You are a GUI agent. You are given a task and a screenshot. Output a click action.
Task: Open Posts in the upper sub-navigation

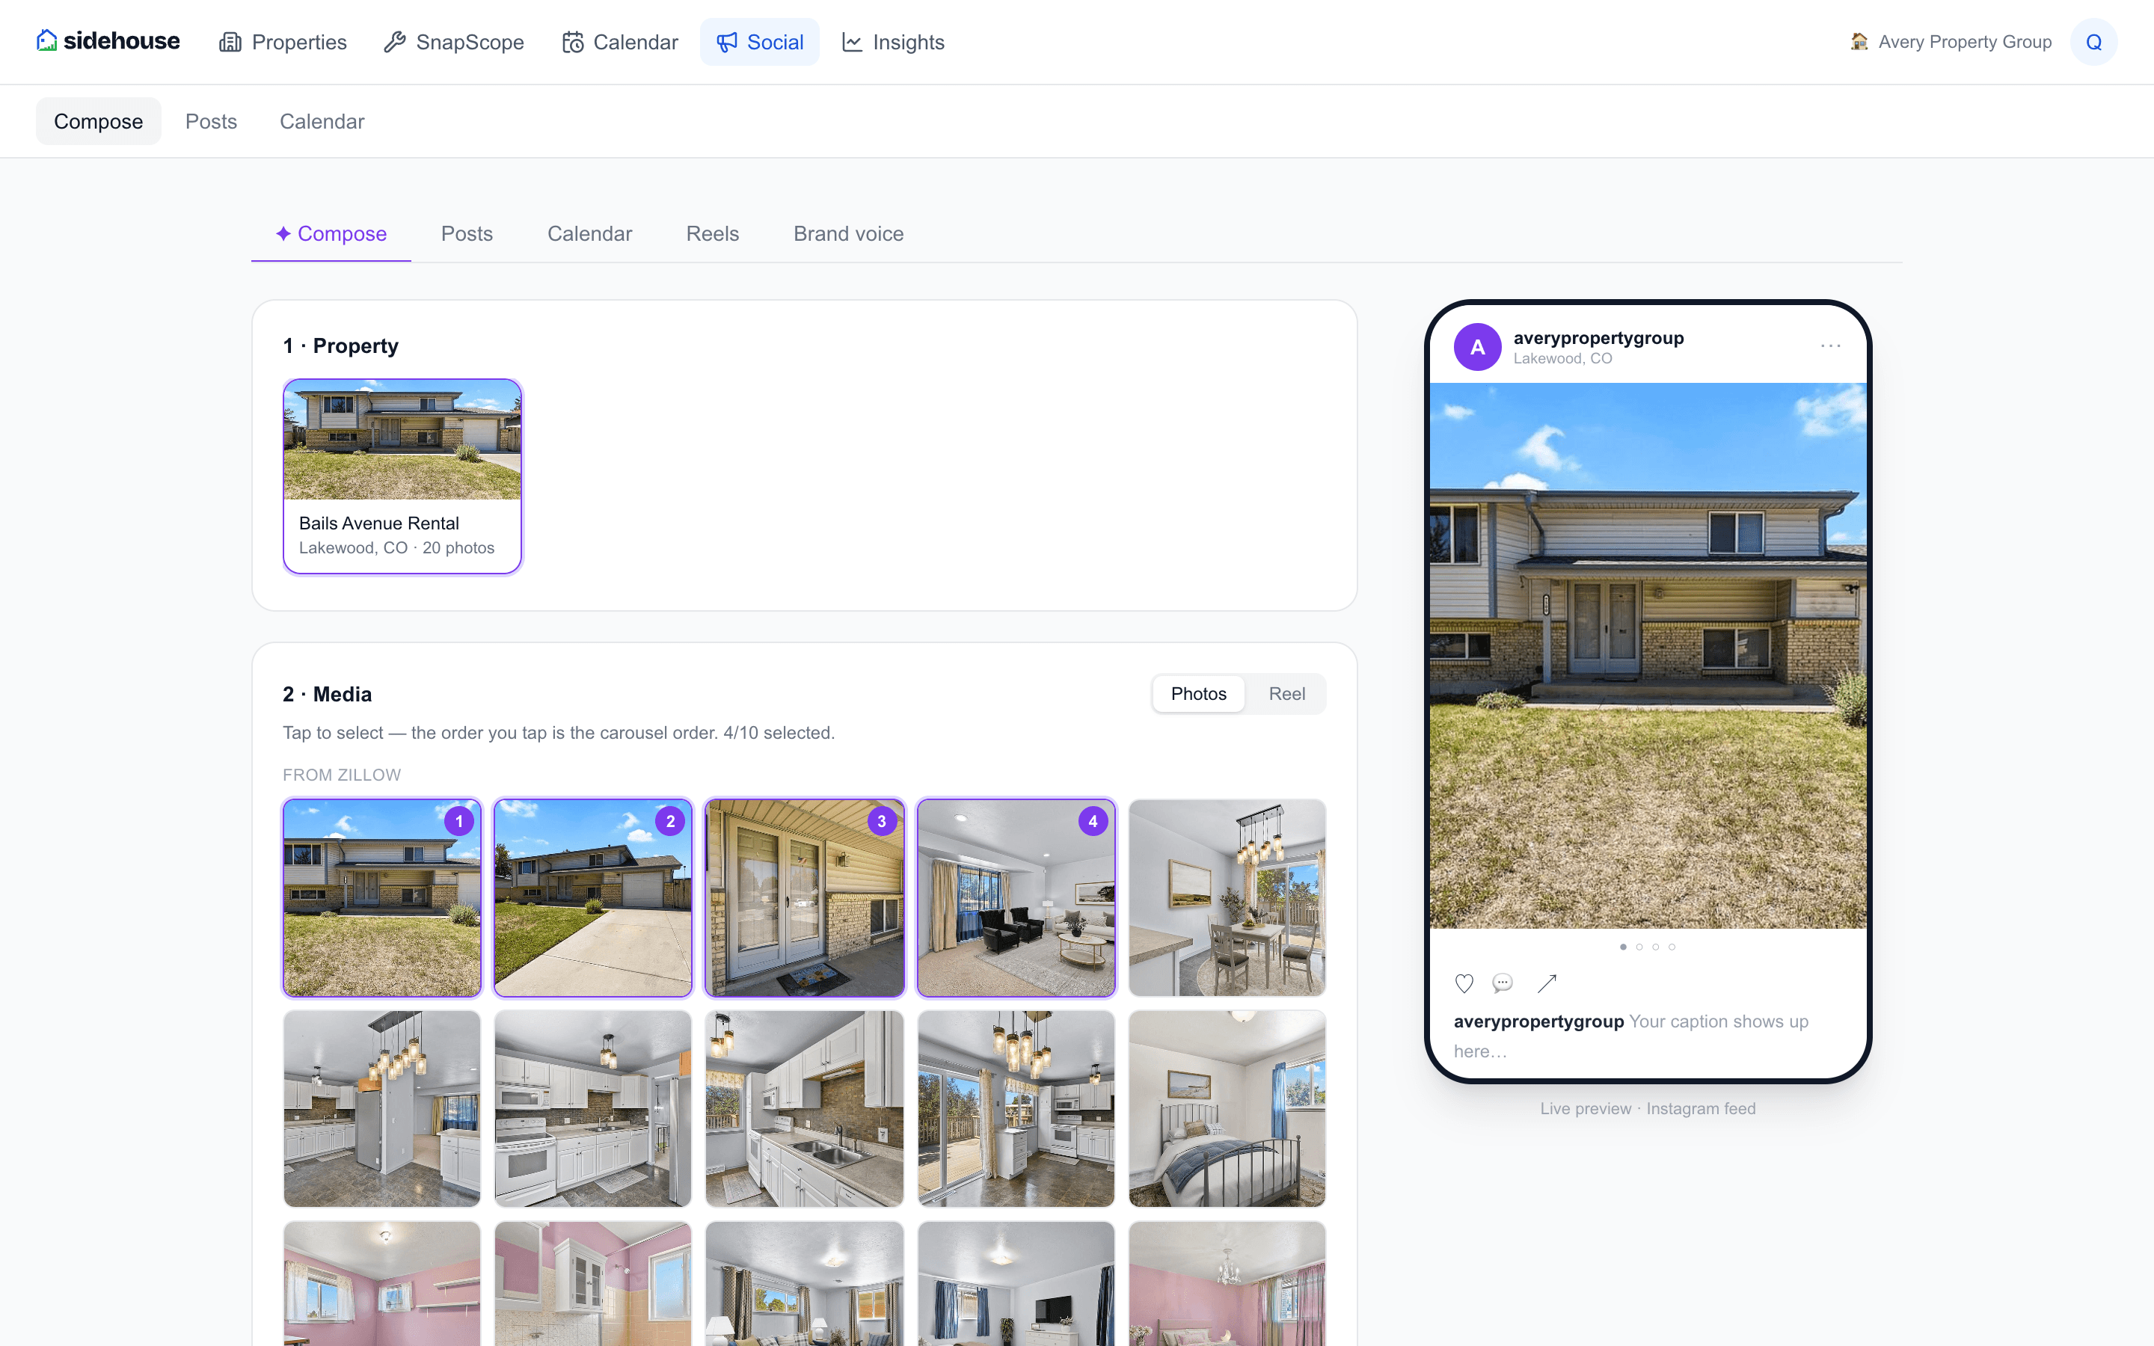point(211,121)
